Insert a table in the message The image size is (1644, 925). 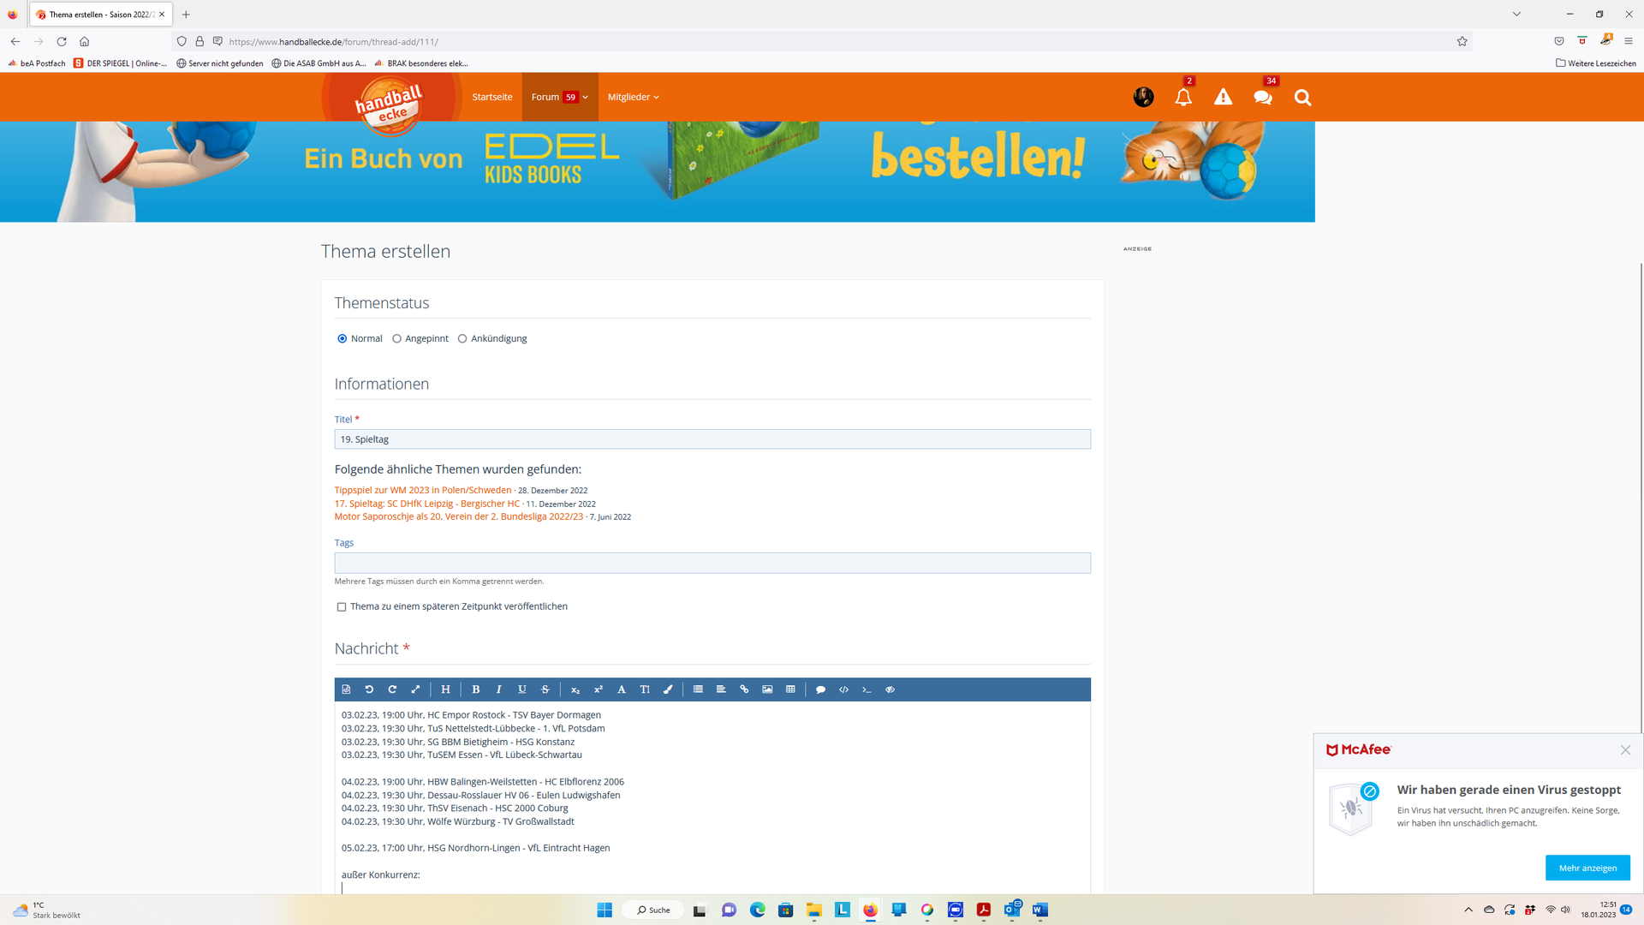coord(790,689)
